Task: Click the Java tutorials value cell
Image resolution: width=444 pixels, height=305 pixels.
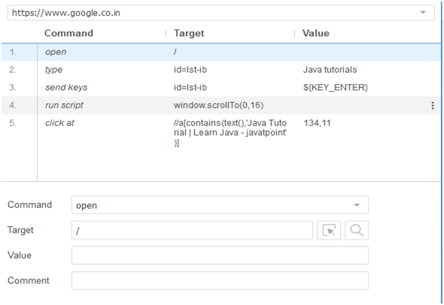Action: [x=330, y=70]
